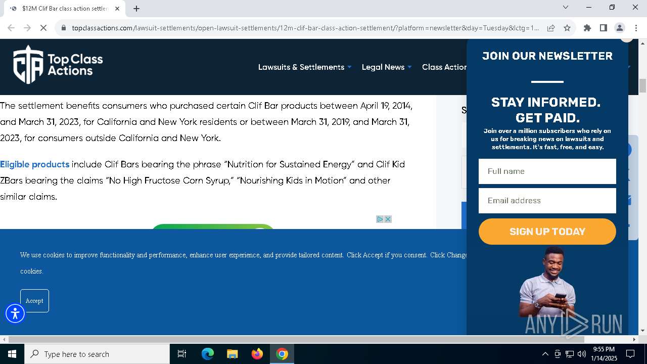Click the horizontal scrollbar thumb
Image resolution: width=647 pixels, height=364 pixels.
point(296,339)
